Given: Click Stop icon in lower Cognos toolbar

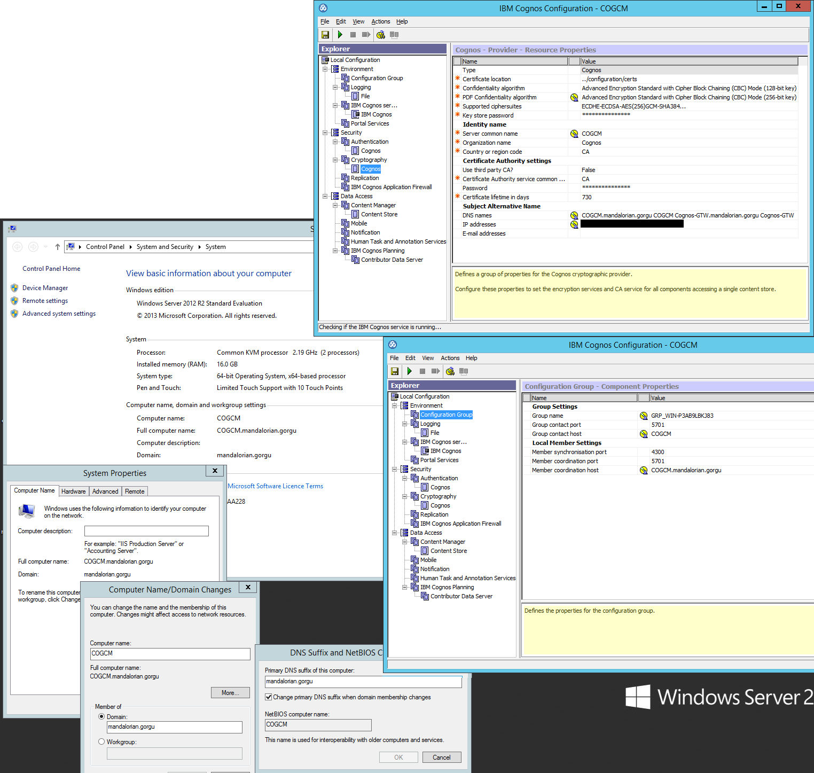Looking at the screenshot, I should [x=422, y=371].
